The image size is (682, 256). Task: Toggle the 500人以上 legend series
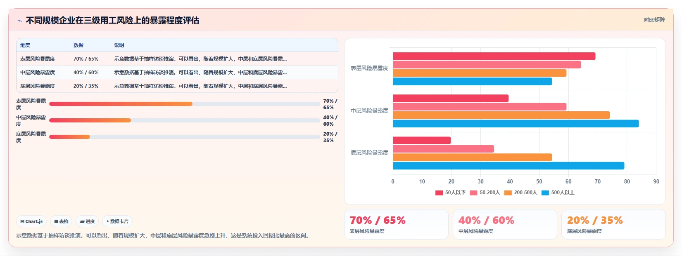pyautogui.click(x=558, y=193)
